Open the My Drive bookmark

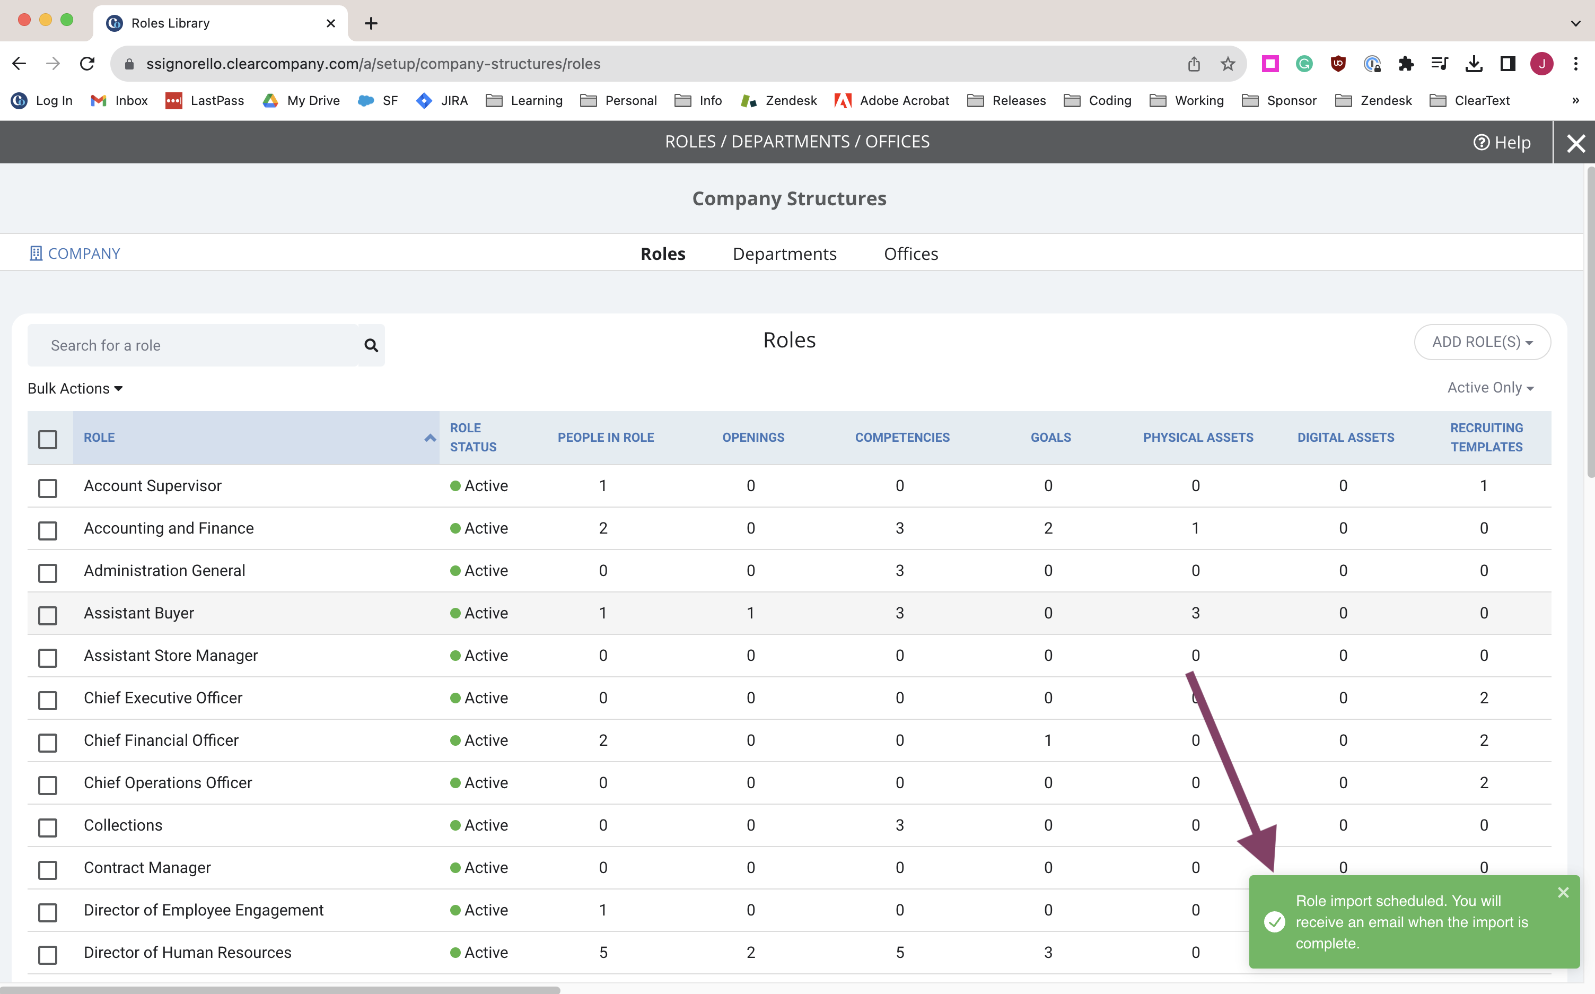[301, 101]
